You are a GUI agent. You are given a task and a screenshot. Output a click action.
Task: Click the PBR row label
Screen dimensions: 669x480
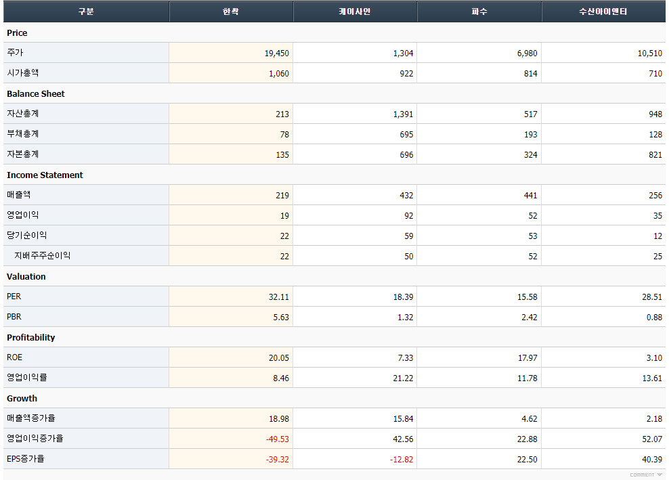(x=14, y=317)
